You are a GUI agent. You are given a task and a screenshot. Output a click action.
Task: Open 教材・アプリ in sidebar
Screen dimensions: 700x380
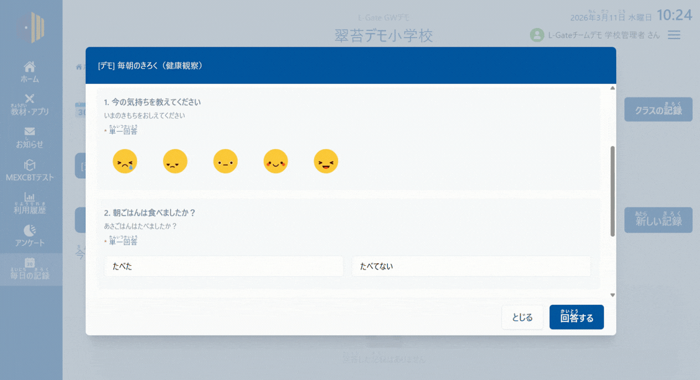pyautogui.click(x=30, y=105)
